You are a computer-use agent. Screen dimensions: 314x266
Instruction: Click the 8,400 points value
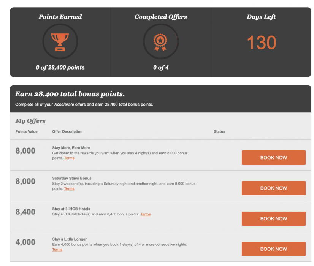[x=25, y=212]
